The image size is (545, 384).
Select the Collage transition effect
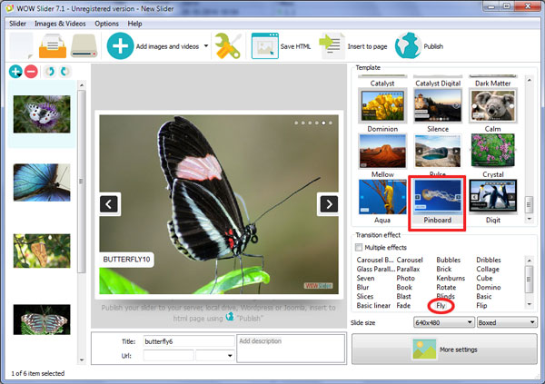488,269
